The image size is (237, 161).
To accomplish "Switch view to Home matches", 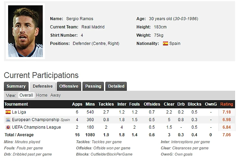I will (x=42, y=95).
